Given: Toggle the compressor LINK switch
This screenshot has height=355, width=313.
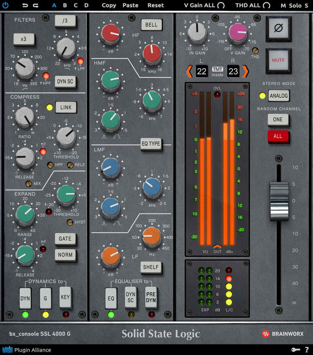Looking at the screenshot, I should tap(66, 107).
